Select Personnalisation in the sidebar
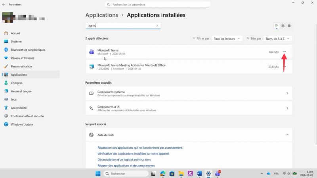 21,66
